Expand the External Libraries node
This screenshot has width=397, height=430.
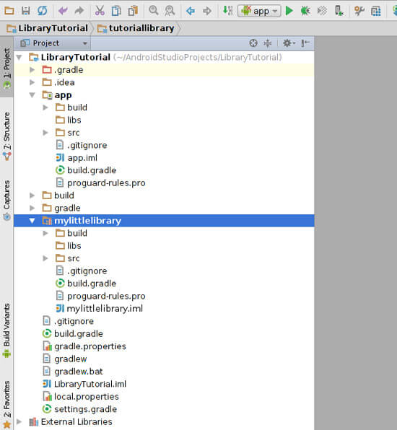pos(19,421)
